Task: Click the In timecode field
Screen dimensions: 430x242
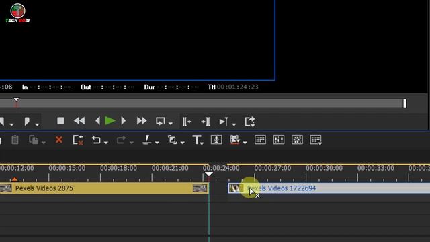Action: [50, 87]
